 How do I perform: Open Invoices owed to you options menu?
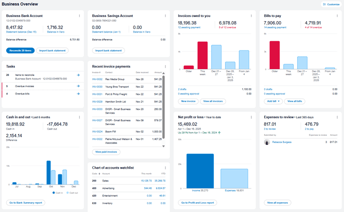(250, 15)
